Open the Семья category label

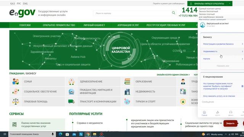point(28,81)
